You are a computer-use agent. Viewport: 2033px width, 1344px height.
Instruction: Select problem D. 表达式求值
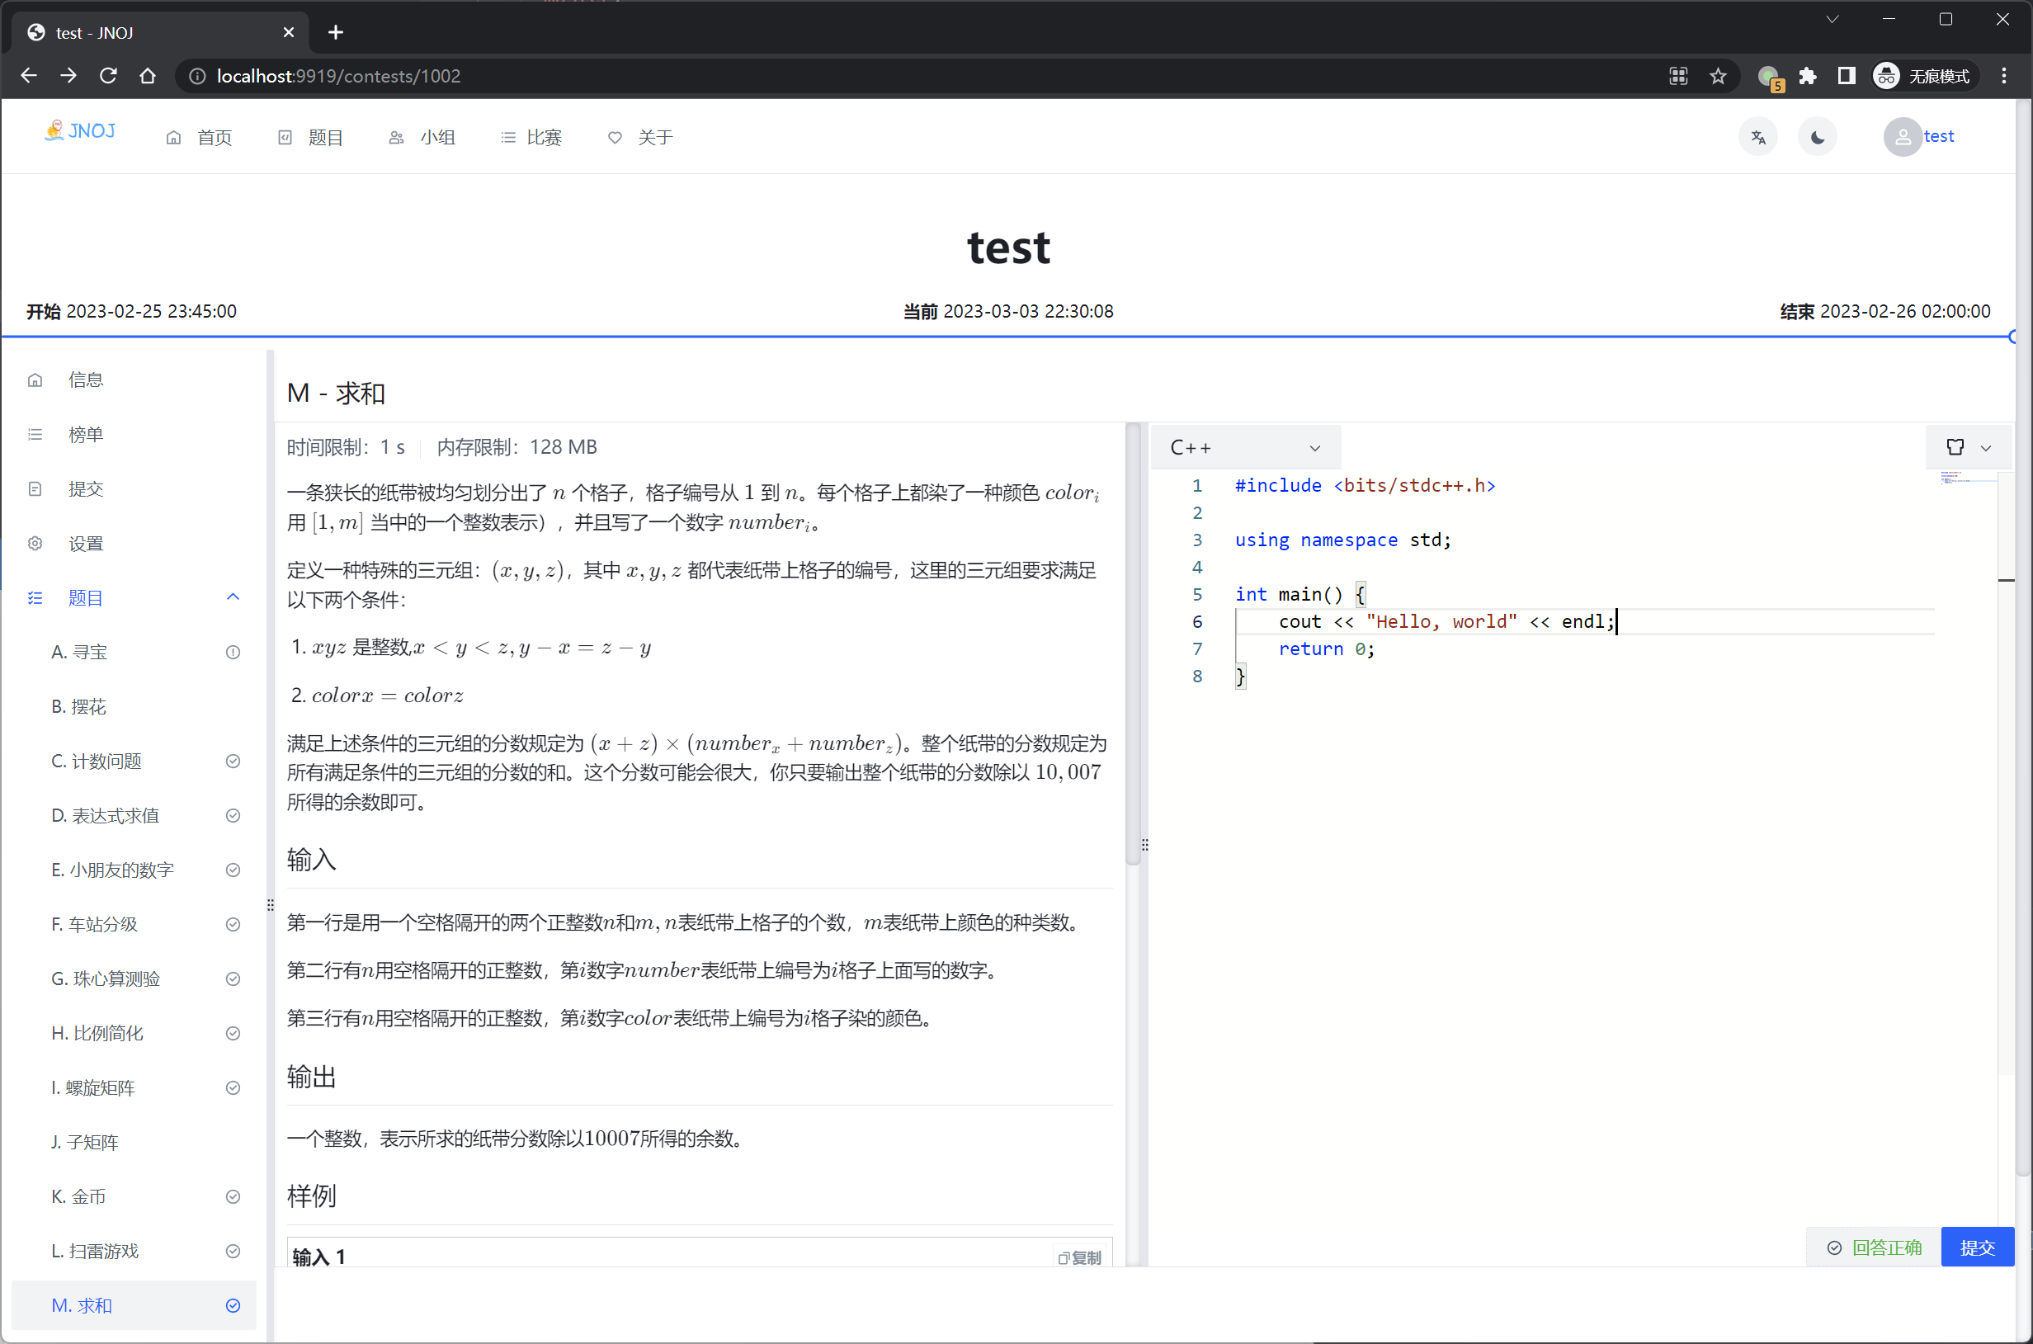click(134, 815)
